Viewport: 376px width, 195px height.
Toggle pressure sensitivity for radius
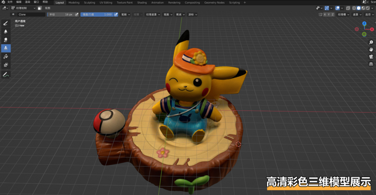tap(77, 14)
